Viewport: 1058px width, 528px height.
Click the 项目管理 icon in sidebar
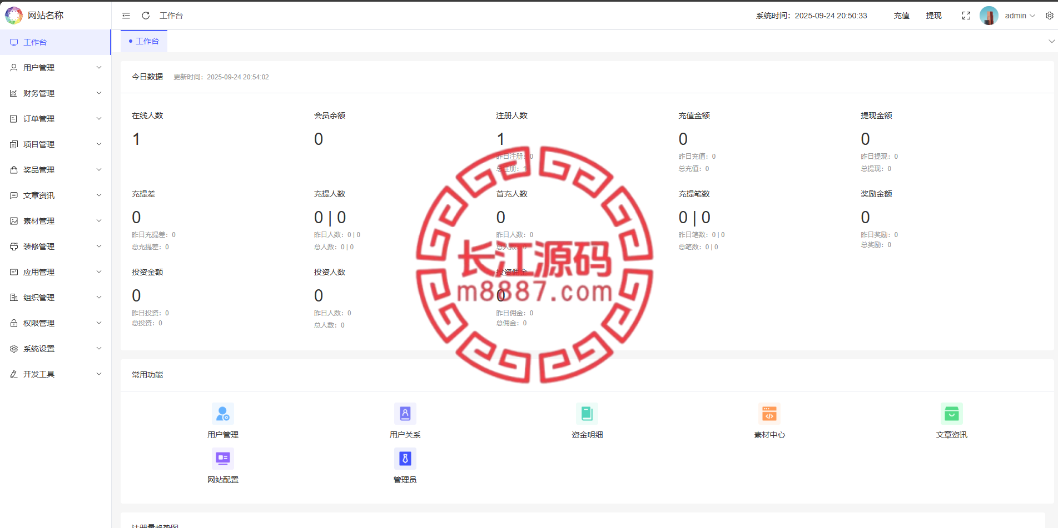coord(14,144)
